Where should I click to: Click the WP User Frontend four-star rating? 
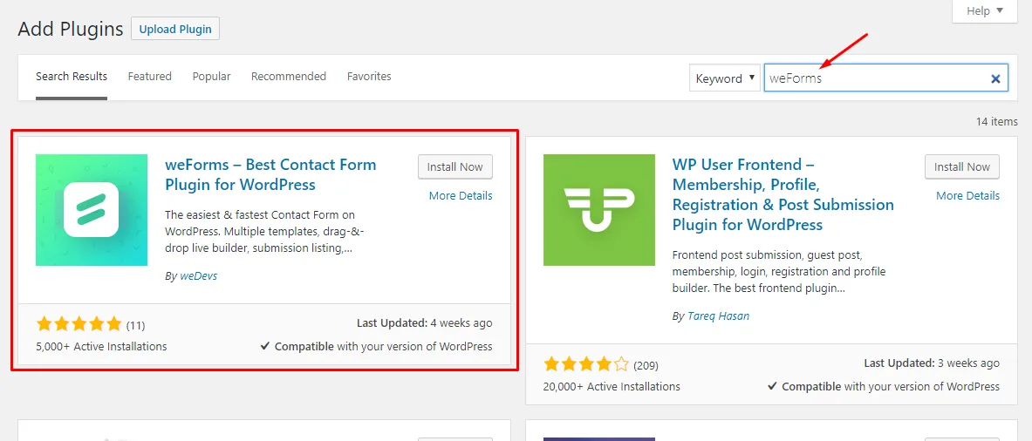coord(586,364)
